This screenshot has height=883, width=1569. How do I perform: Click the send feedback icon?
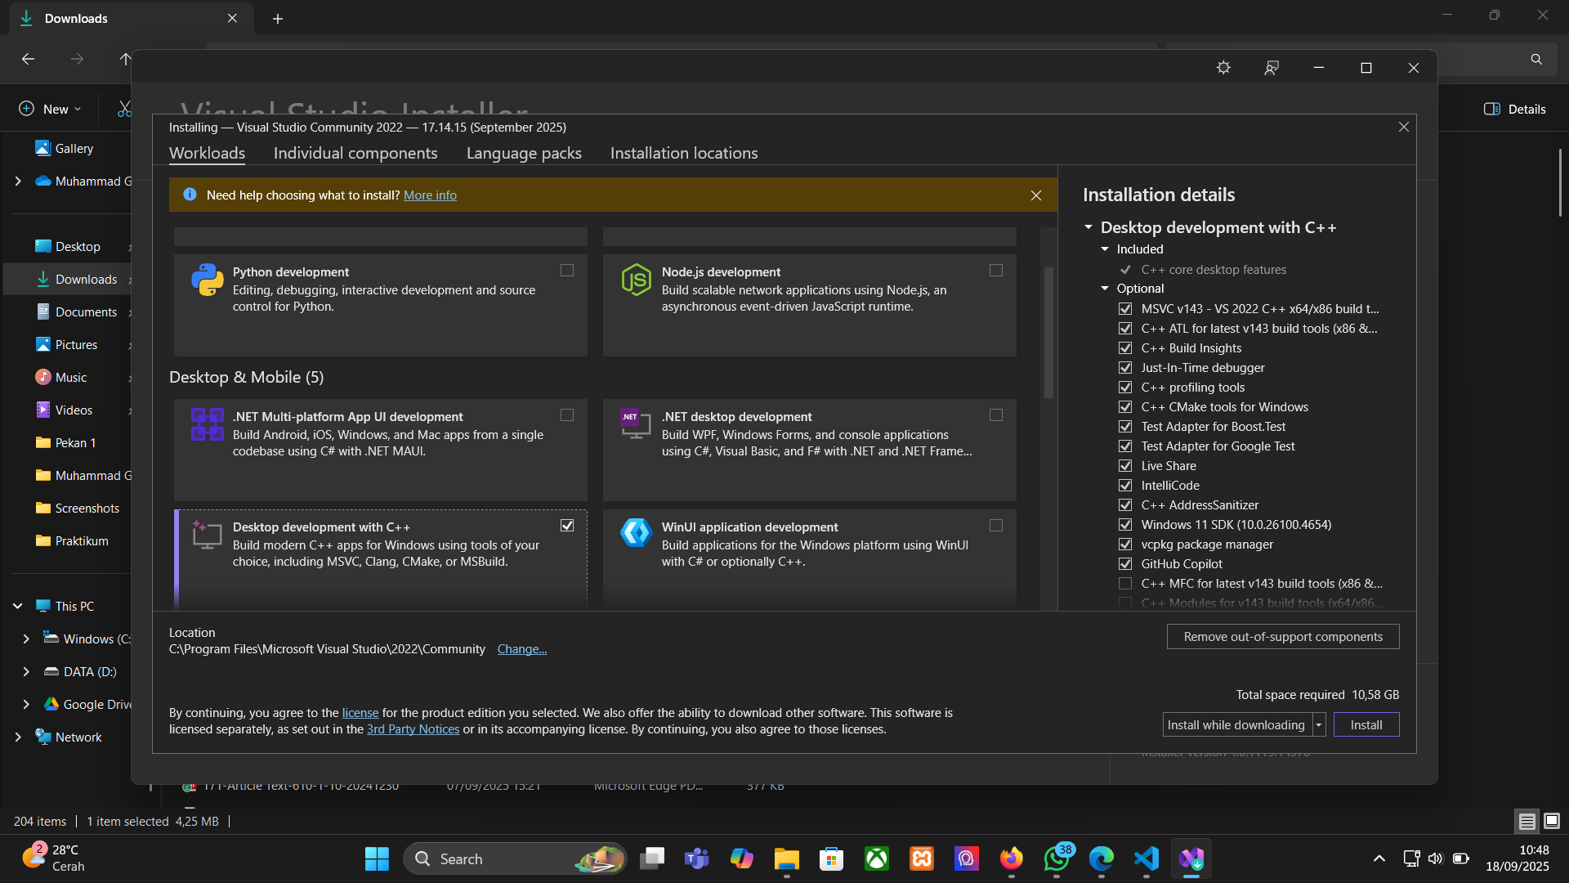[1271, 68]
